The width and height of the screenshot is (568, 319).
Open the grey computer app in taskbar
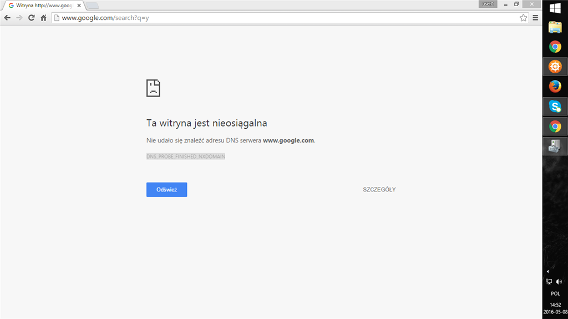click(555, 146)
